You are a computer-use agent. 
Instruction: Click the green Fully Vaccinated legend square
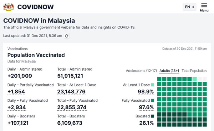(152, 101)
